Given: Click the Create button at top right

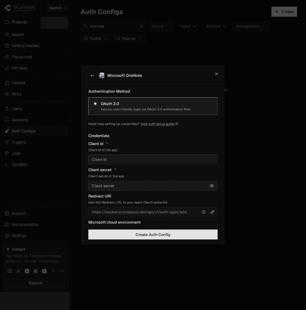Looking at the screenshot, I should coord(284,12).
